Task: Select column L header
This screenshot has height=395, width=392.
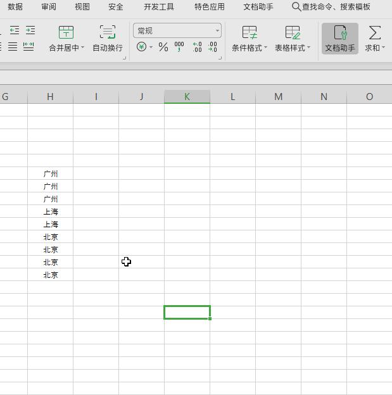Action: click(232, 96)
